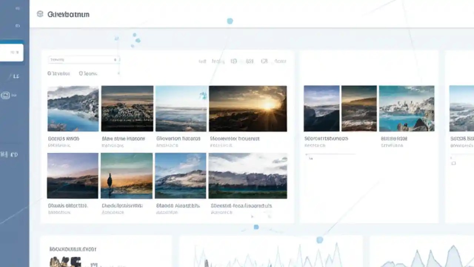
Task: Click the grid-view icon in the toolbar row
Action: [x=234, y=61]
